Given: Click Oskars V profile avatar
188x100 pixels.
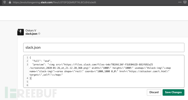Looking at the screenshot, I should coord(20,32).
